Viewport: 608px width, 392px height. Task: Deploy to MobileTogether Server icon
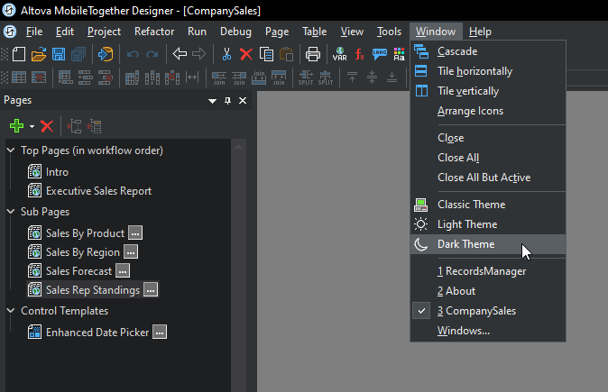(x=105, y=54)
